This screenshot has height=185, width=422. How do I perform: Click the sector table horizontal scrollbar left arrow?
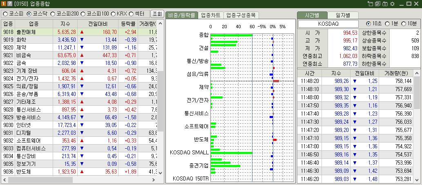pyautogui.click(x=4, y=180)
